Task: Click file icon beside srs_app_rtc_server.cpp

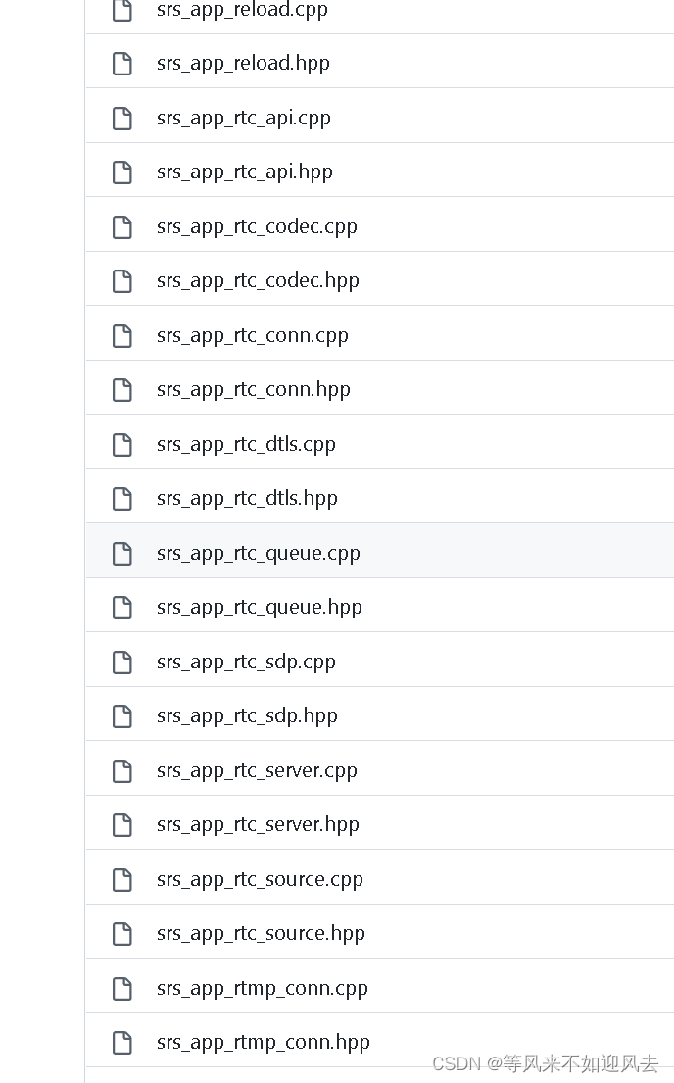Action: 122,770
